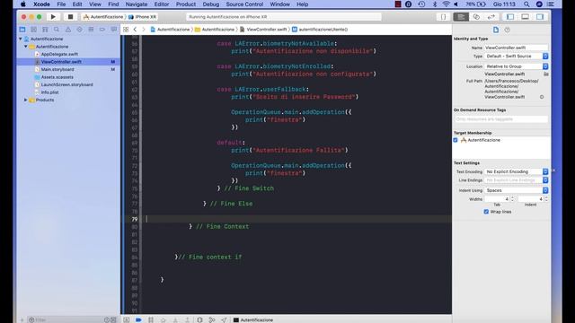Image resolution: width=575 pixels, height=323 pixels.
Task: Select AppDelegate.swift in the navigator
Action: tap(59, 54)
